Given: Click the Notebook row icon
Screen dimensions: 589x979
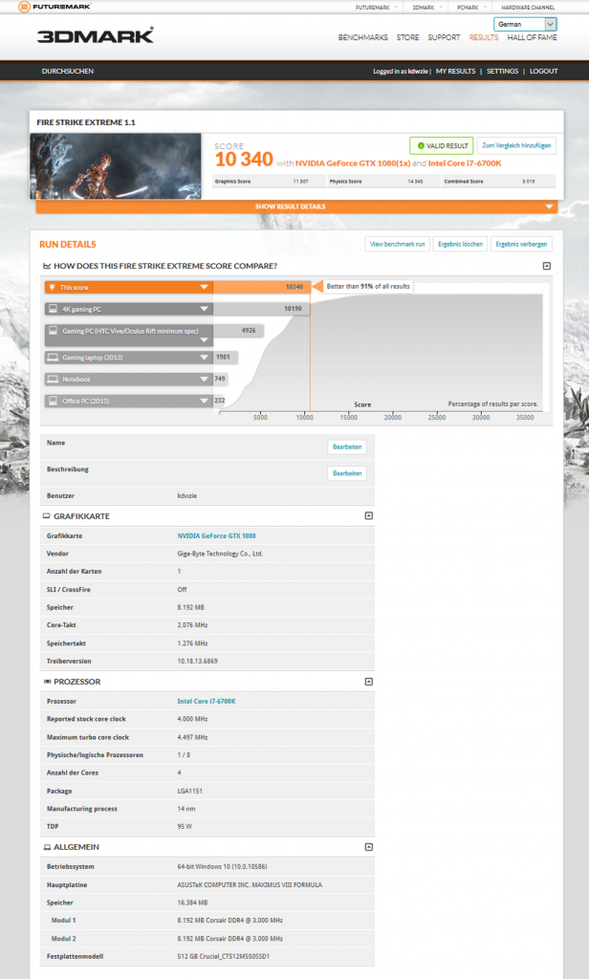Looking at the screenshot, I should pyautogui.click(x=54, y=379).
